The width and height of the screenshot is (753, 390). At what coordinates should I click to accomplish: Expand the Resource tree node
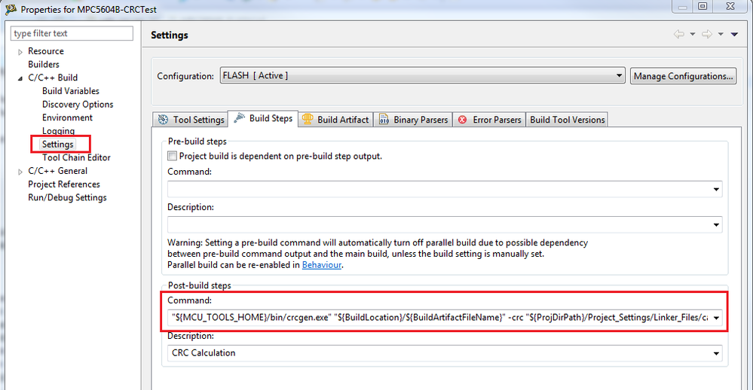(x=20, y=52)
